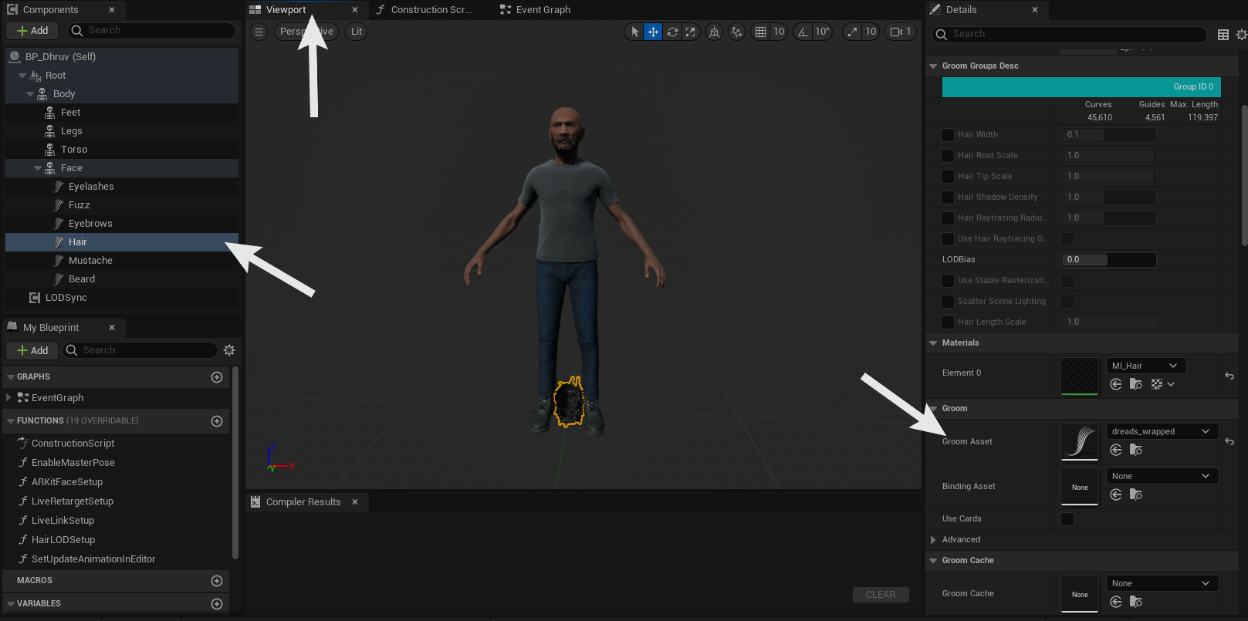
Task: Add a new function with plus icon
Action: [217, 421]
